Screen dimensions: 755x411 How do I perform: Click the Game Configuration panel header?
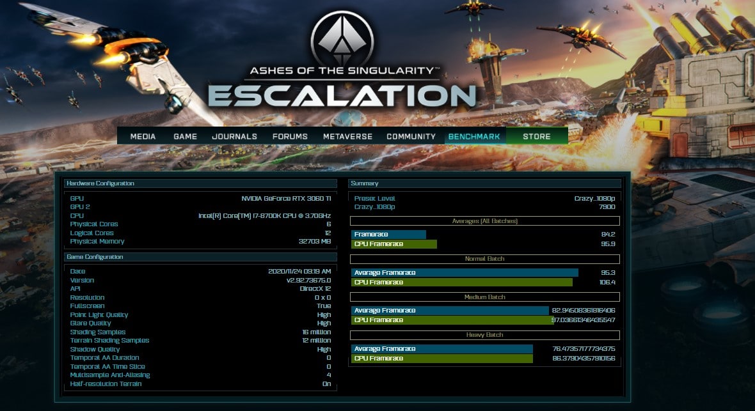[200, 257]
